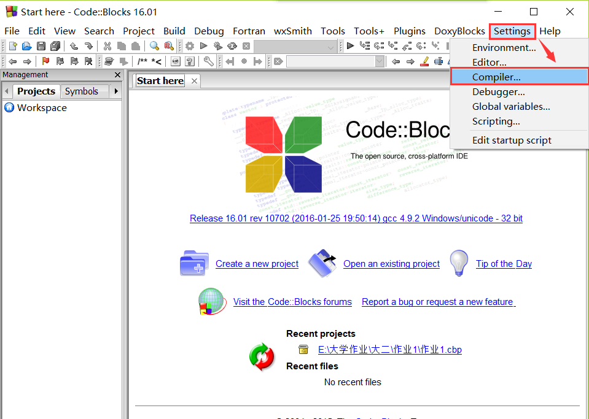The image size is (589, 419).
Task: Click the Debug/Continue black play icon
Action: 351,46
